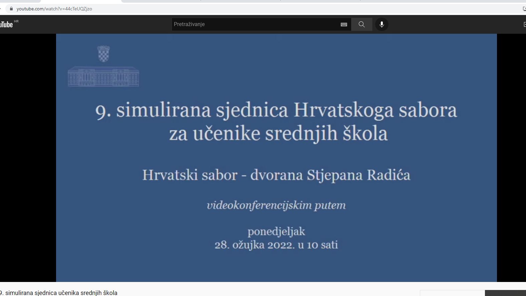Click the cut-off icon right of YouTube header
Image resolution: width=526 pixels, height=296 pixels.
[x=524, y=24]
